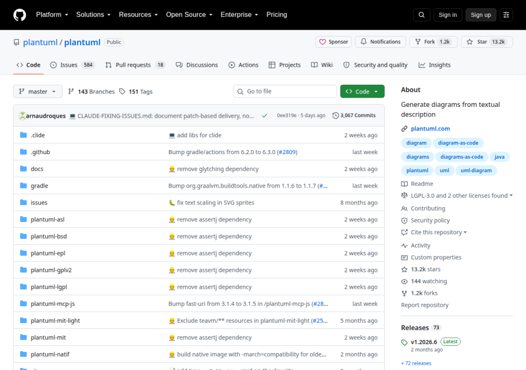Click the tag icon beside v1.2026.6

pyautogui.click(x=404, y=342)
